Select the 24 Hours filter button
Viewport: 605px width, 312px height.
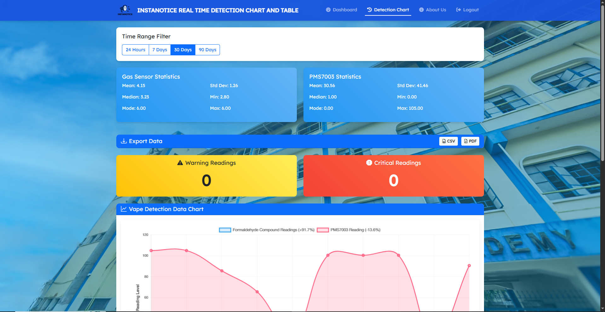tap(135, 50)
